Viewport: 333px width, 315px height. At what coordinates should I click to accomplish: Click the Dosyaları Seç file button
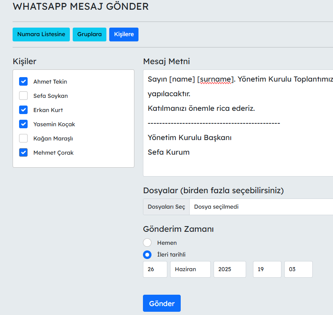tap(166, 207)
